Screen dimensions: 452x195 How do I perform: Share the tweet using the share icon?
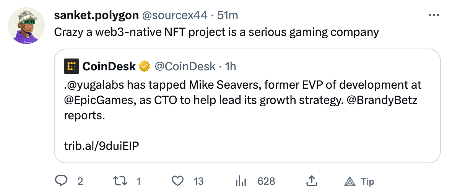click(x=311, y=181)
